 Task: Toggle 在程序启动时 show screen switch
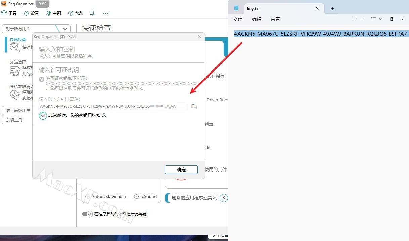point(87,214)
